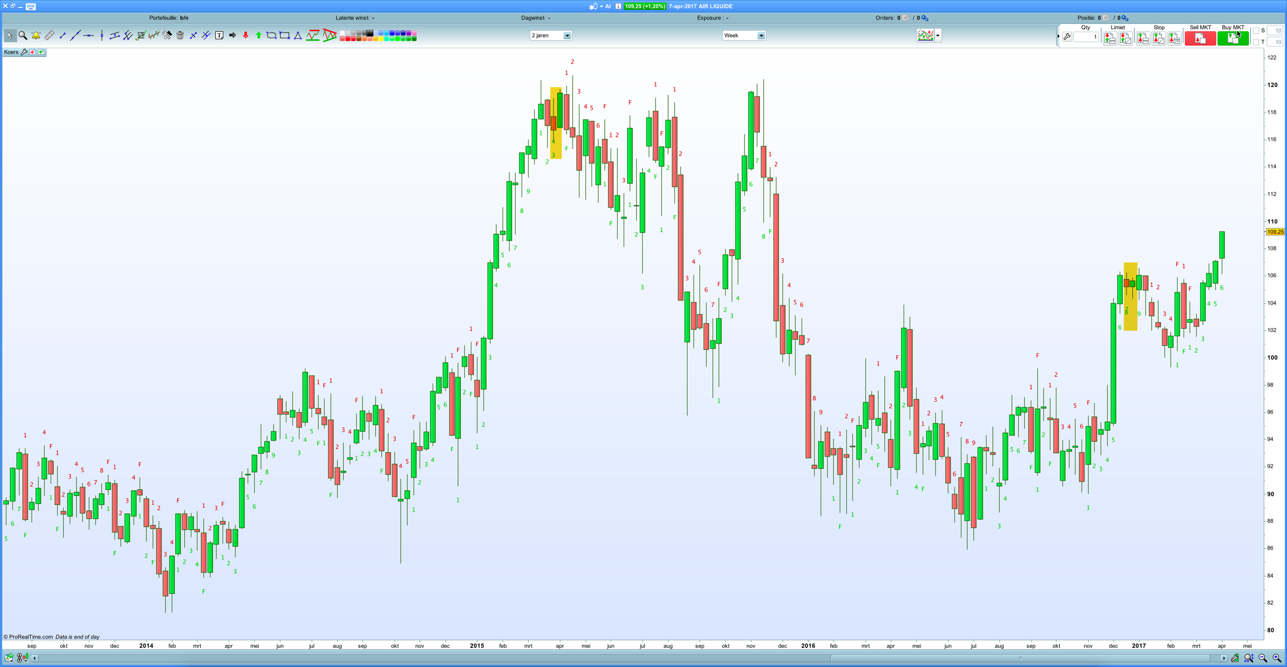Viewport: 1287px width, 667px height.
Task: Click the trash can delete tool
Action: (180, 36)
